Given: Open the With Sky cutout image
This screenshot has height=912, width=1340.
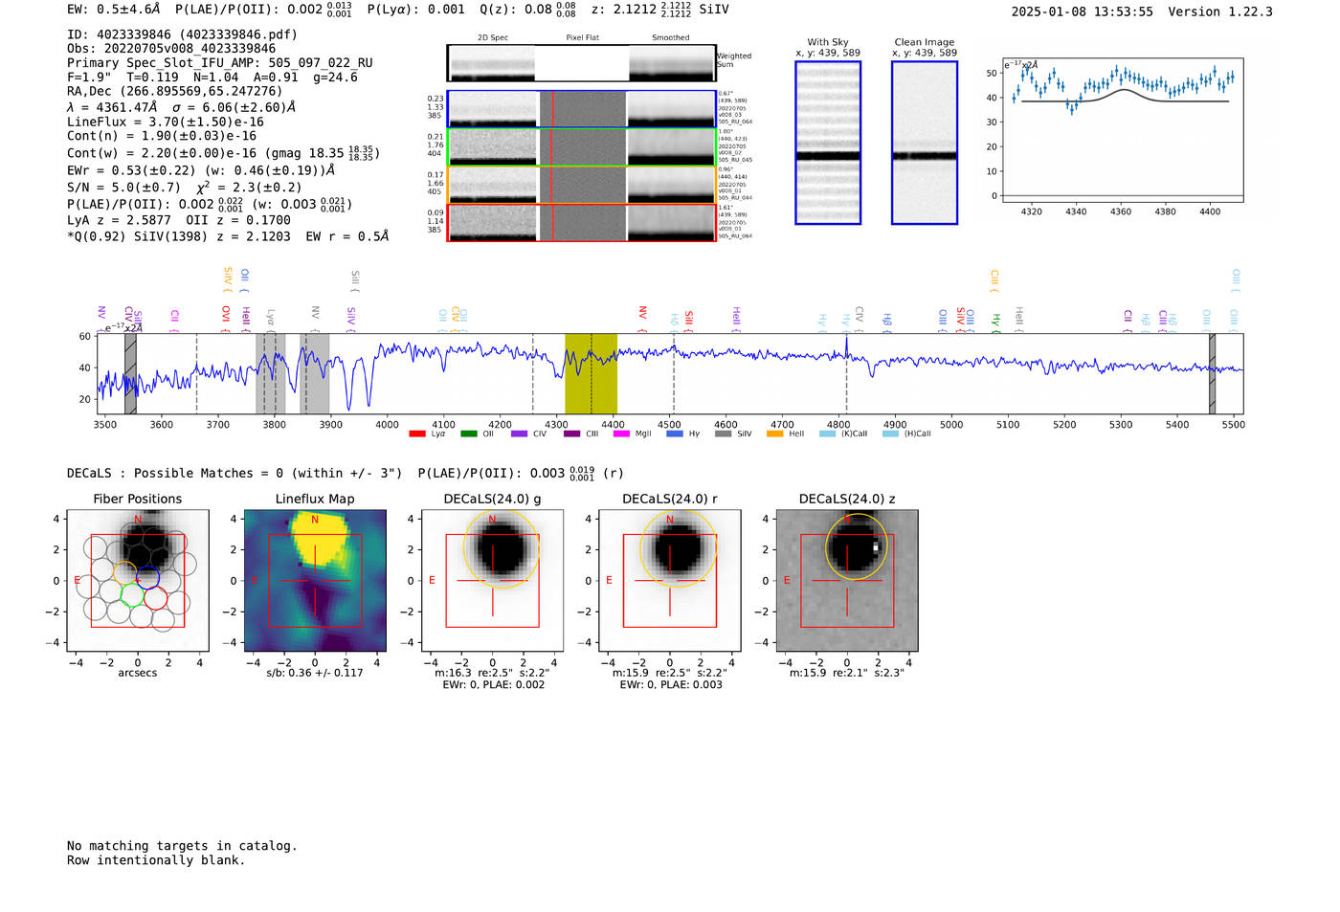Looking at the screenshot, I should (828, 143).
